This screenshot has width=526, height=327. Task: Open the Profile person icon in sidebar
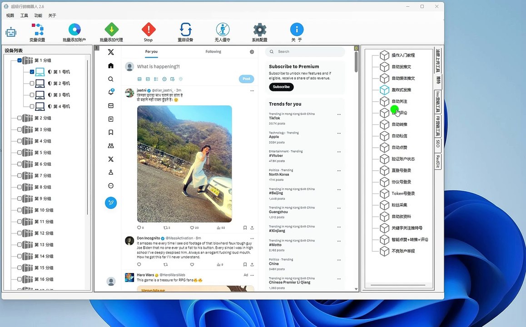click(x=111, y=173)
